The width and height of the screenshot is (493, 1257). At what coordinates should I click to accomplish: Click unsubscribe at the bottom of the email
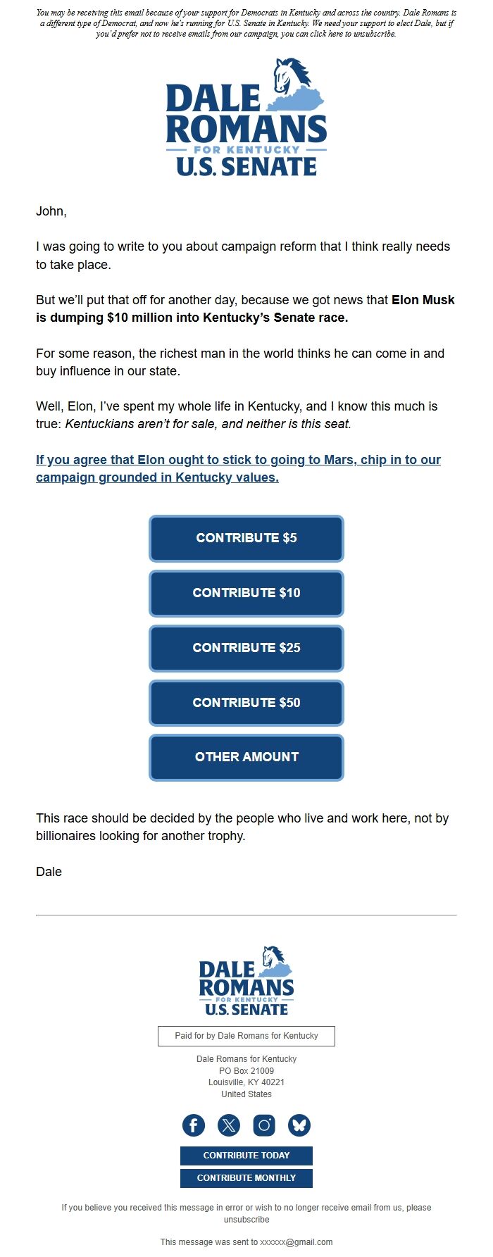point(246,1219)
